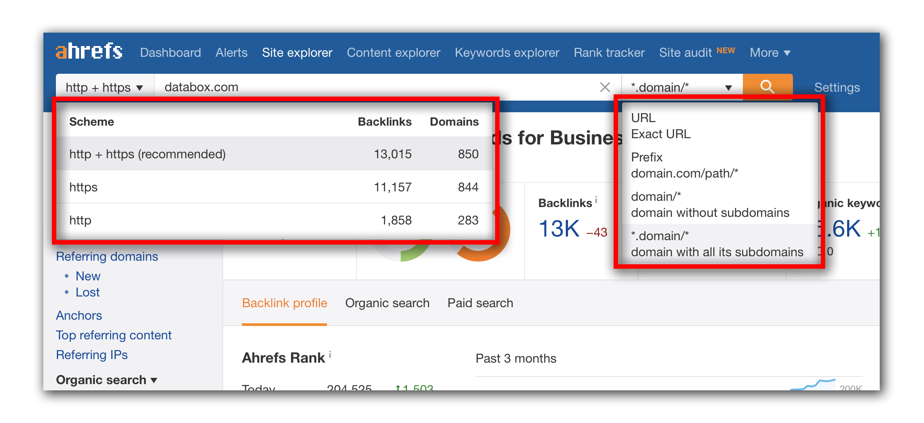Image resolution: width=924 pixels, height=423 pixels.
Task: Expand the More menu
Action: [770, 53]
